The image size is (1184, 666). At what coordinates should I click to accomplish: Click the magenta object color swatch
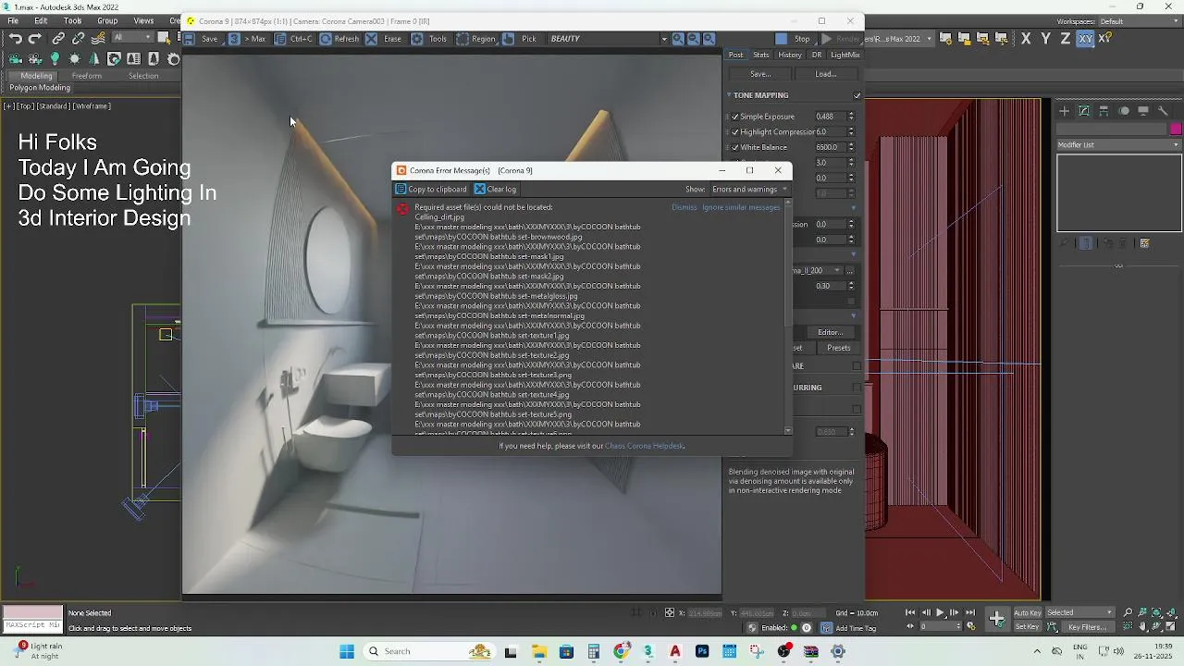pyautogui.click(x=1176, y=129)
